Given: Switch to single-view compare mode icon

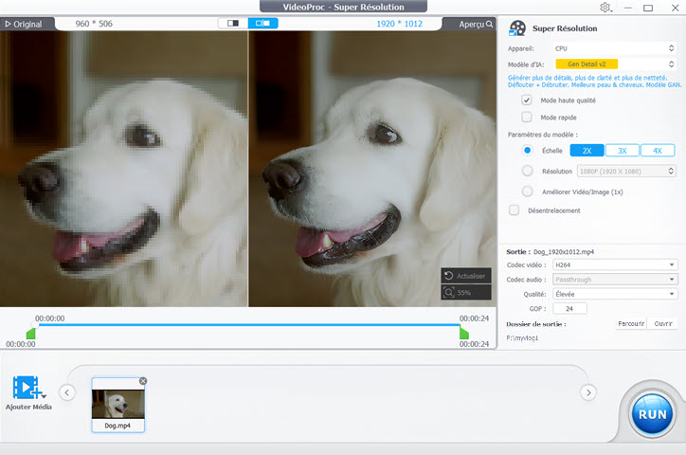Looking at the screenshot, I should pos(232,23).
